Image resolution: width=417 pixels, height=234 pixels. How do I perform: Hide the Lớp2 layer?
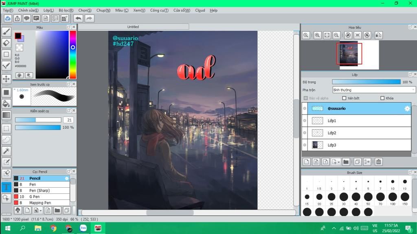coord(305,133)
